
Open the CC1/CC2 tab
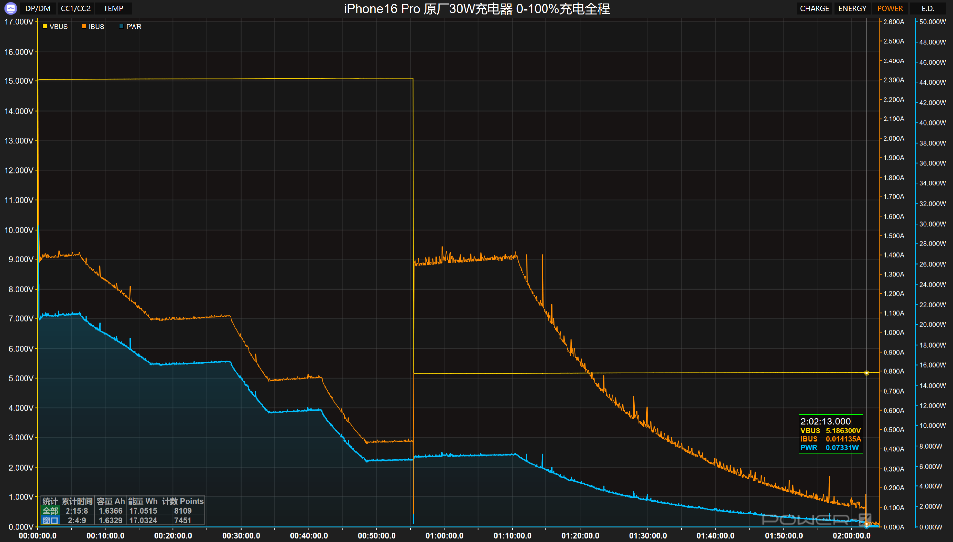pyautogui.click(x=75, y=8)
